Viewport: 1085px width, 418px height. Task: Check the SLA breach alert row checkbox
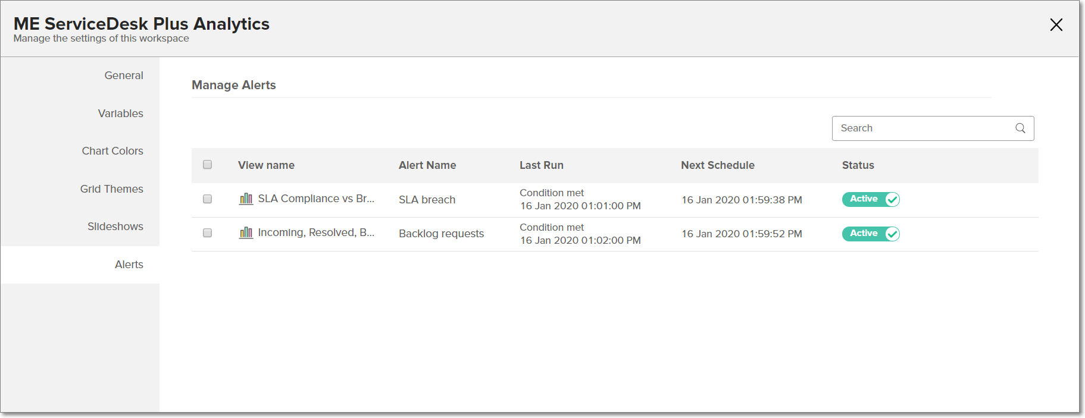(x=207, y=199)
